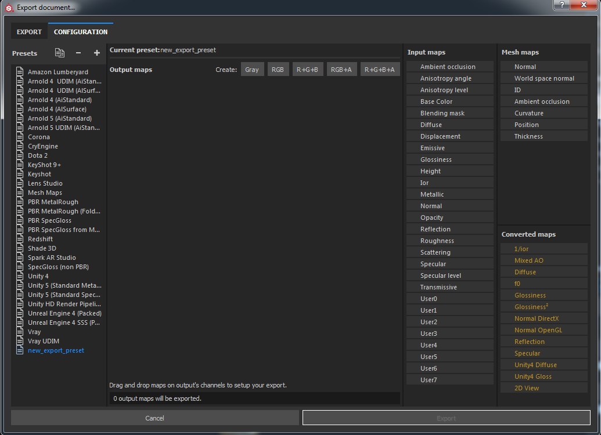The image size is (601, 435).
Task: Click the Substance Painter logo icon
Action: pos(9,8)
